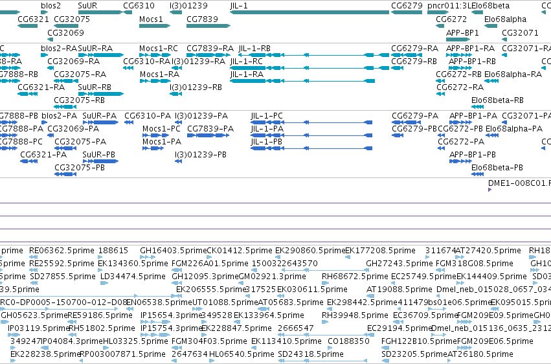Open the Elo68beta-PB protein
Viewport: 551px width, 364px height.
[x=477, y=174]
